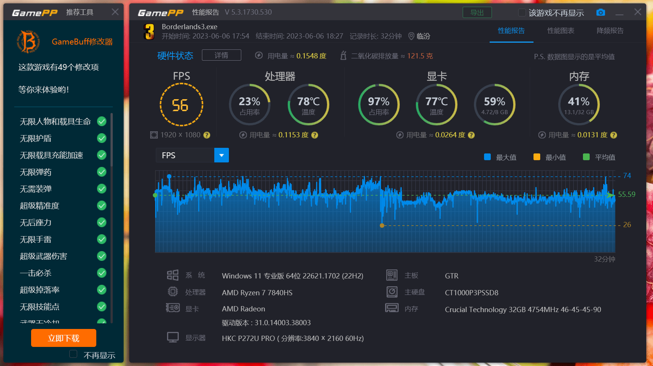The height and width of the screenshot is (366, 653).
Task: Click the VRAM gauge showing 59%
Action: (495, 105)
